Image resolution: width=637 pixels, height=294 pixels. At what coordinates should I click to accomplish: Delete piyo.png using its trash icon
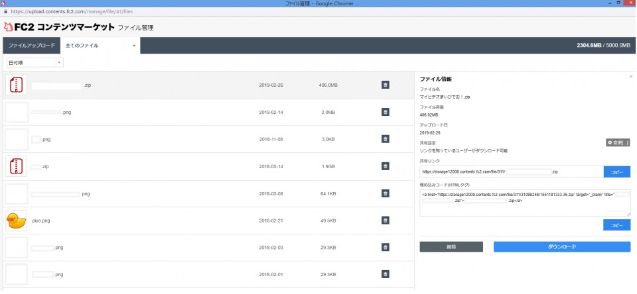point(385,220)
